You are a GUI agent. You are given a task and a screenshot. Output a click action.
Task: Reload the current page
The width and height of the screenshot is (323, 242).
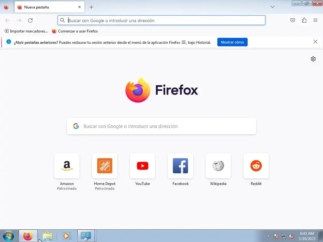pos(30,20)
